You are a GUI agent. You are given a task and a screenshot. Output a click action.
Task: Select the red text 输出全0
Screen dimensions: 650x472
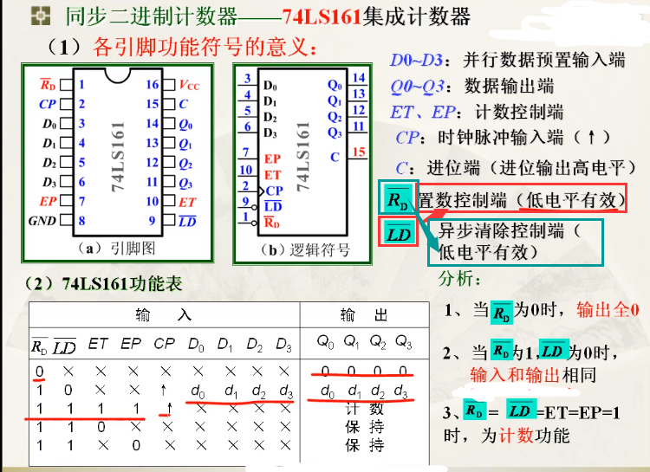point(608,309)
